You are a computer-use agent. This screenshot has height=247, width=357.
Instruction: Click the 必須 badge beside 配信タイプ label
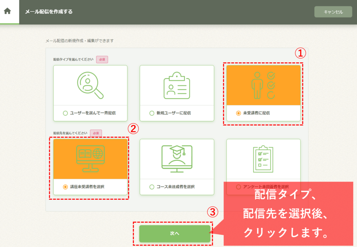coord(102,59)
